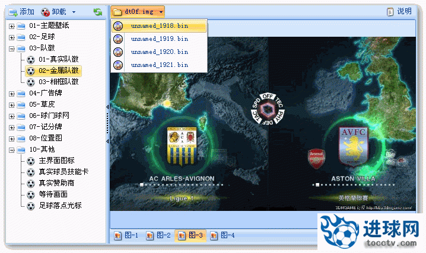Switch to the 图-3 preview tab
Image resolution: width=426 pixels, height=253 pixels.
(190, 235)
